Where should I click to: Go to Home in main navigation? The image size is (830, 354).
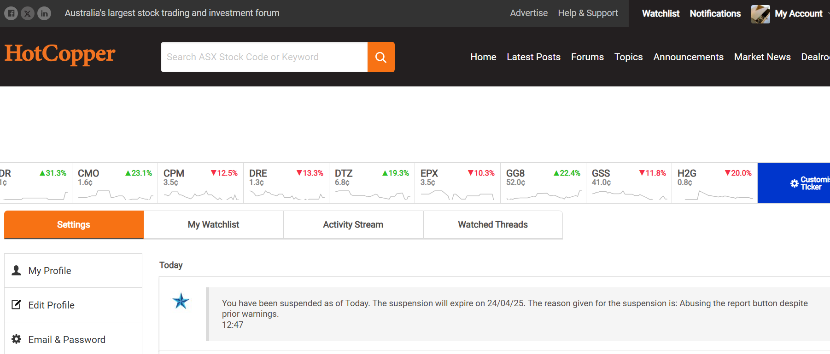pos(483,57)
